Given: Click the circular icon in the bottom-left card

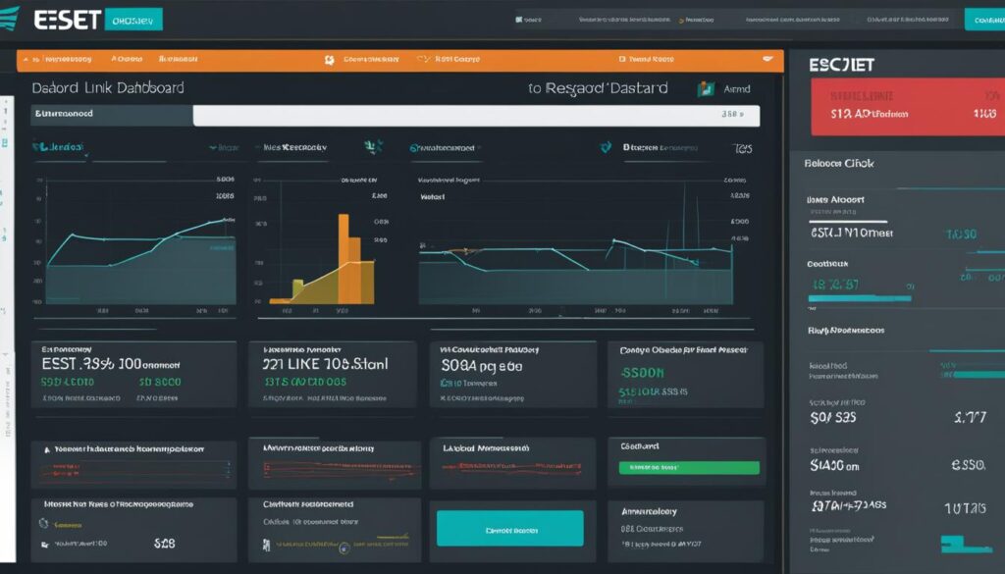Looking at the screenshot, I should [43, 523].
